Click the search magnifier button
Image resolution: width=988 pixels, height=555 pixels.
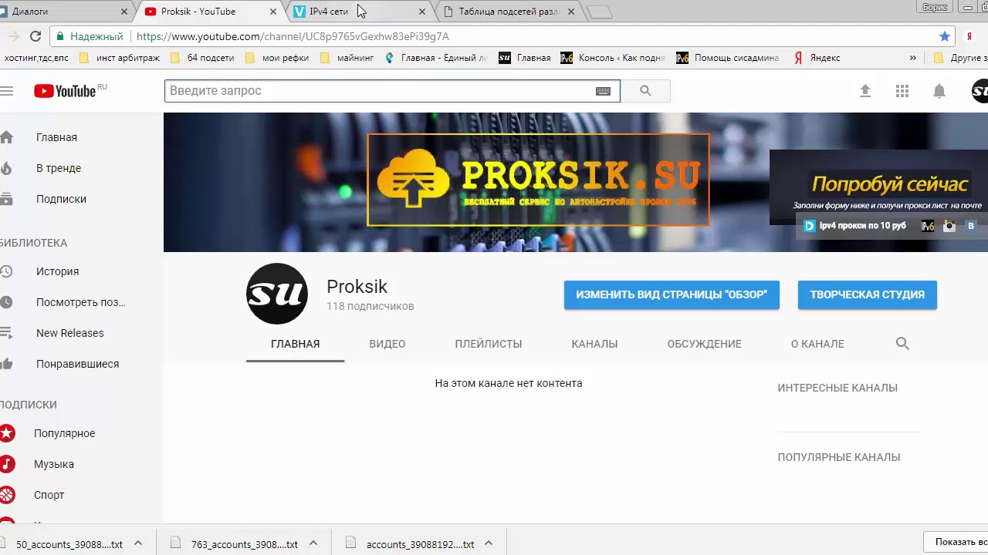645,91
